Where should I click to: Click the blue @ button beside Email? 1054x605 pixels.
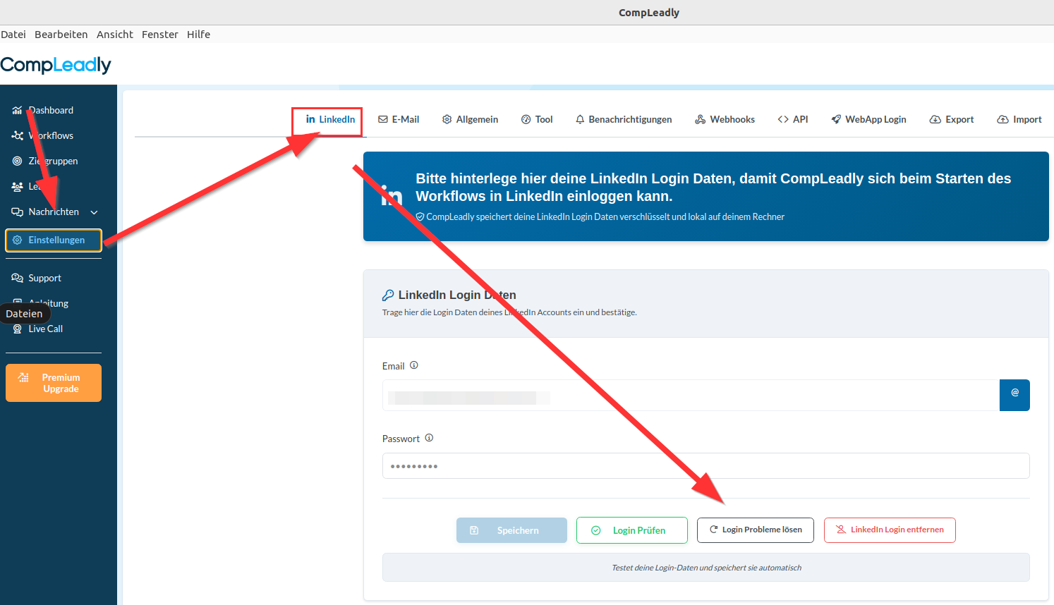pos(1014,395)
